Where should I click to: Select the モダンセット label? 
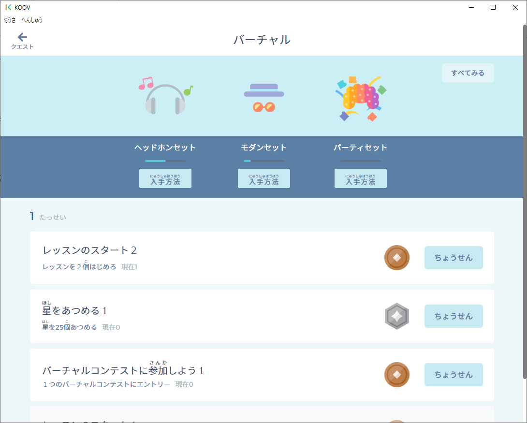point(264,147)
